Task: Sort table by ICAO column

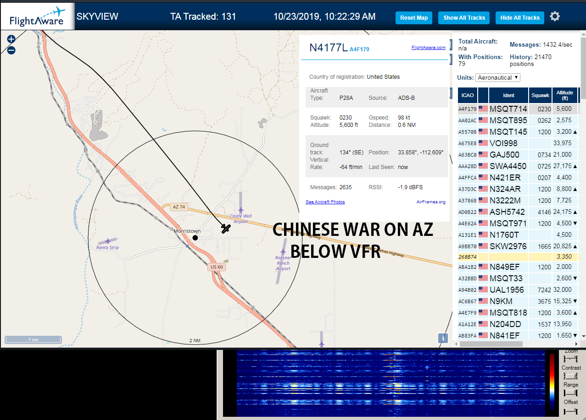Action: (x=468, y=95)
